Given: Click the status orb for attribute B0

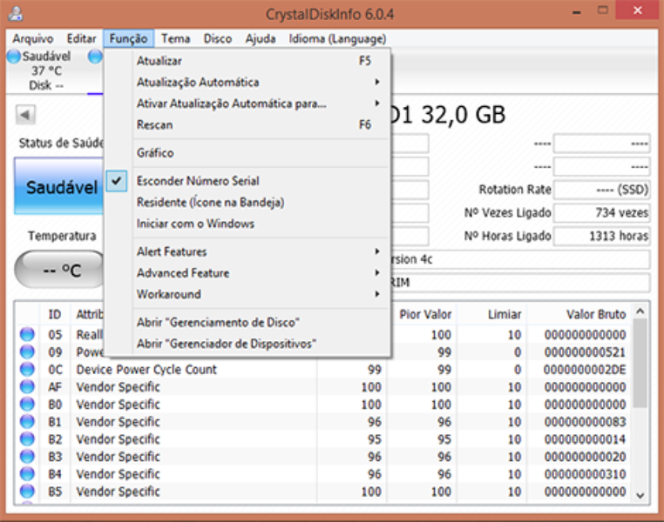Looking at the screenshot, I should point(27,404).
